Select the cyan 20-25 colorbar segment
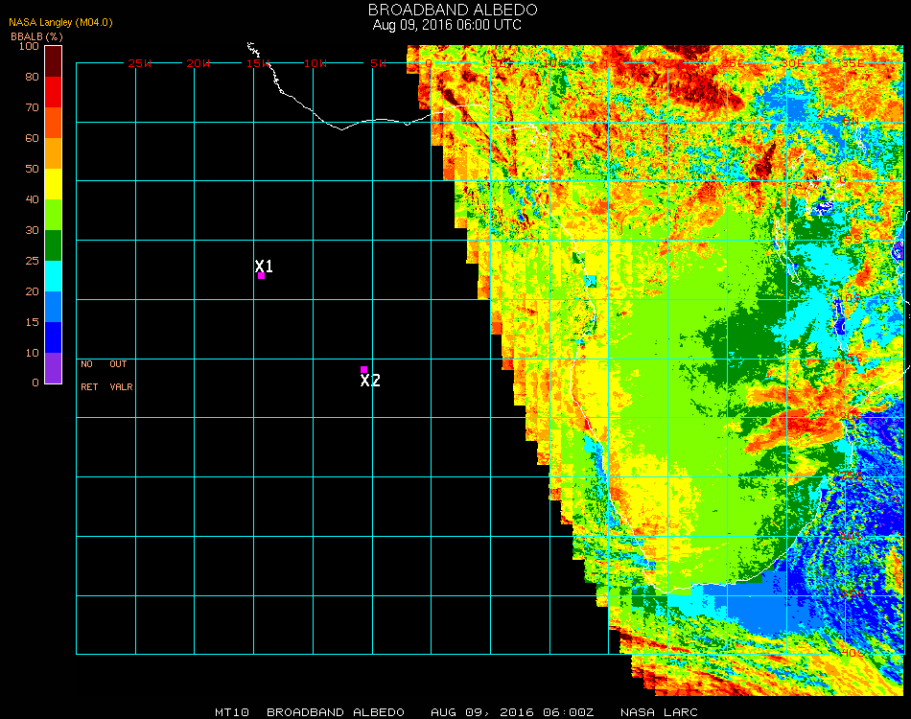This screenshot has height=719, width=911. coord(54,276)
